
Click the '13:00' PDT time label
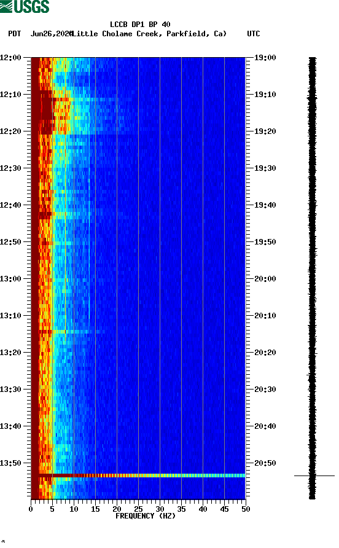tap(10, 278)
